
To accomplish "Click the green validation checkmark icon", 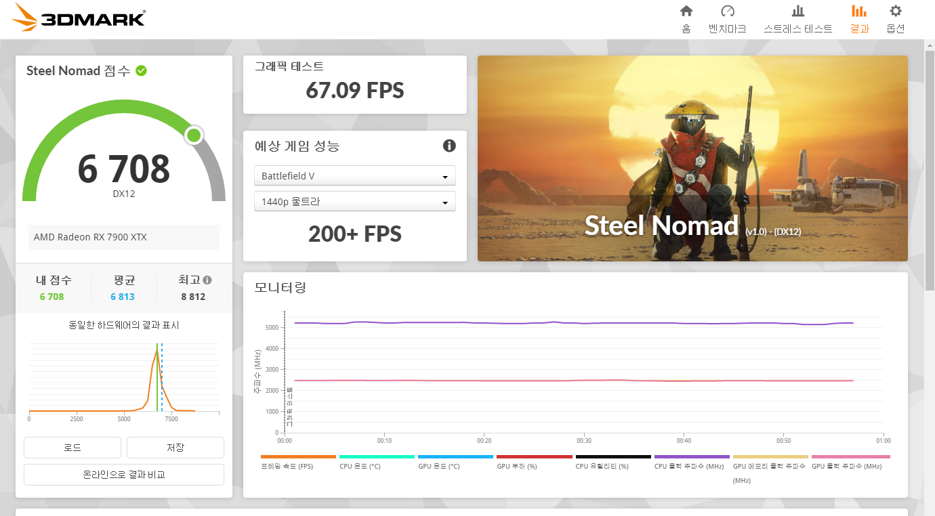I will click(x=141, y=70).
